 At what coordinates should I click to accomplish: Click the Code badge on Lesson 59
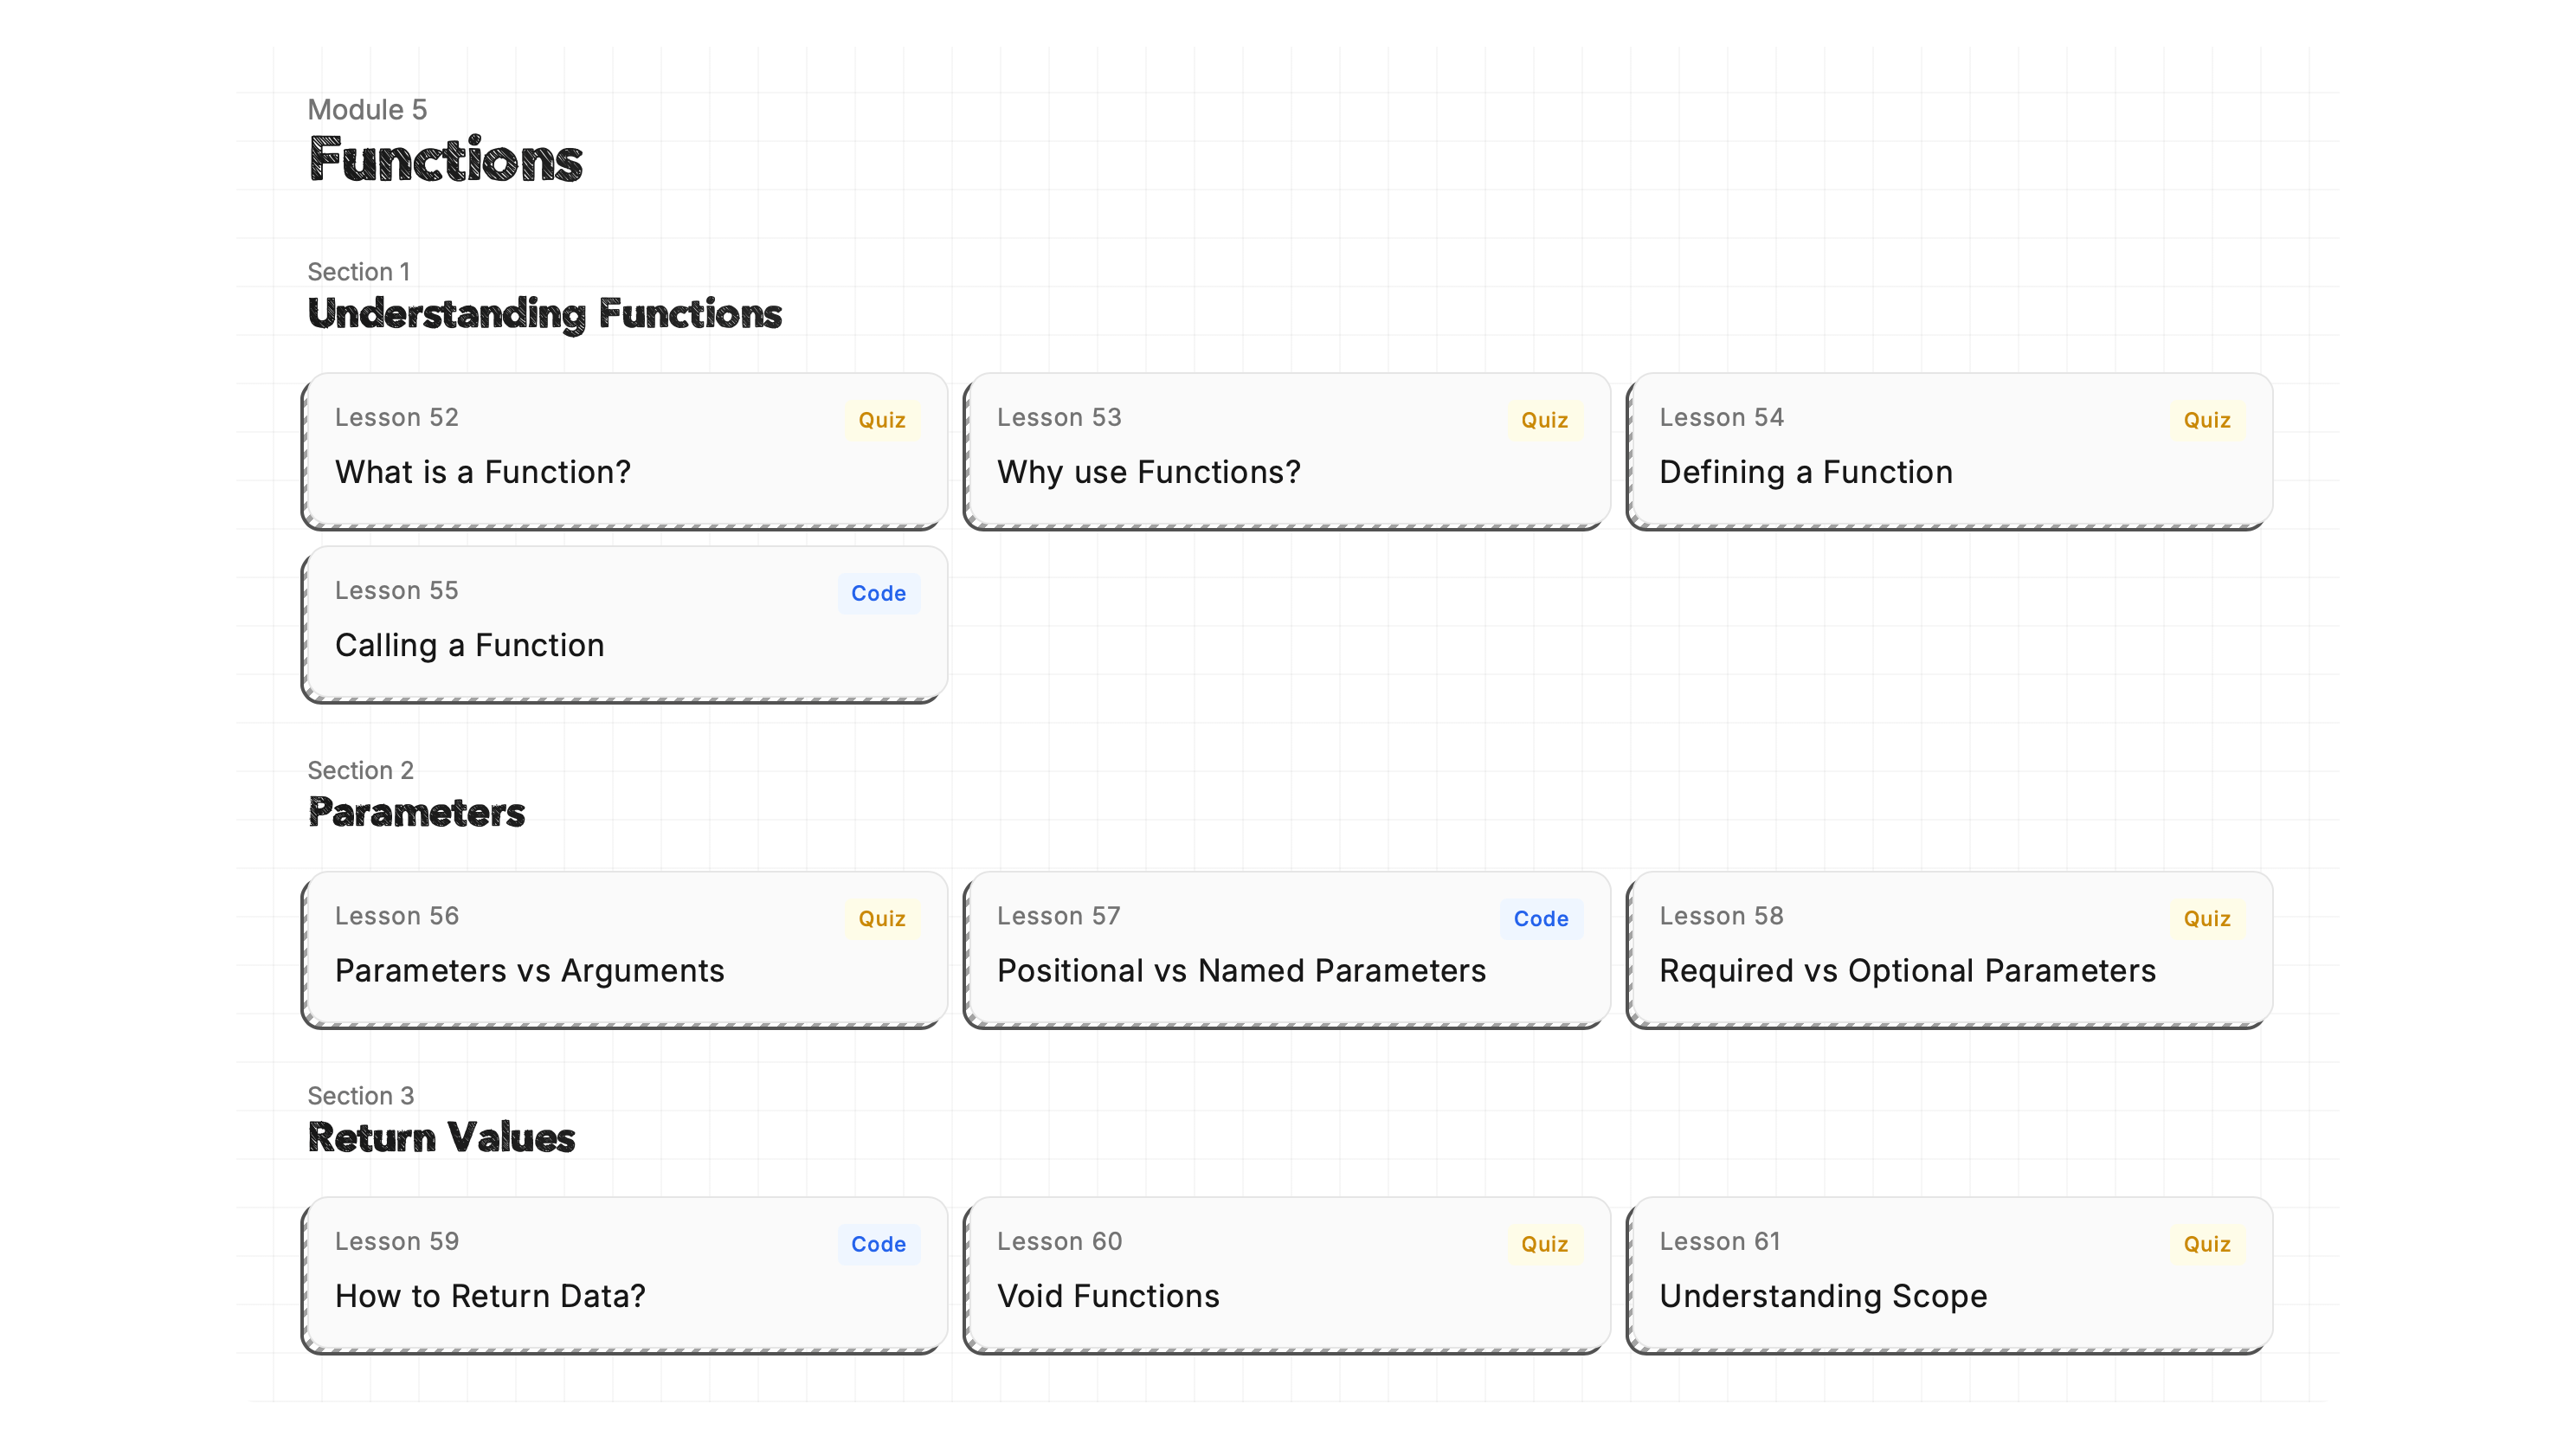tap(878, 1244)
